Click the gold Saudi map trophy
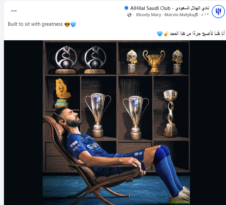226x205 pixels. pos(62,93)
